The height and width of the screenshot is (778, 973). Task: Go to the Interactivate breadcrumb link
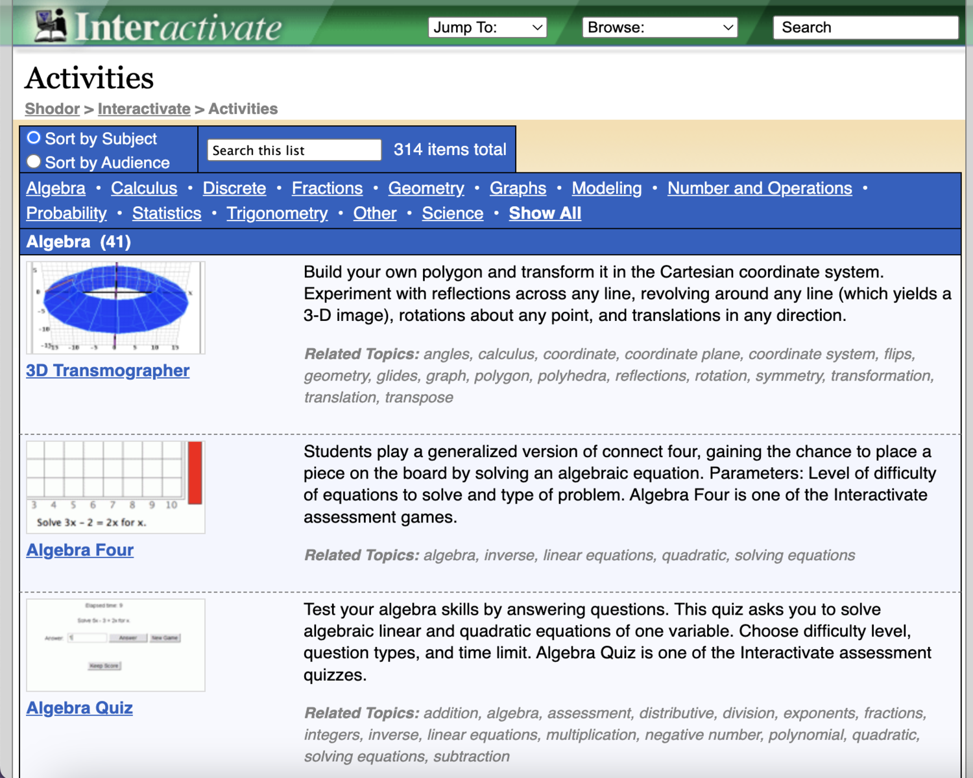click(x=144, y=109)
